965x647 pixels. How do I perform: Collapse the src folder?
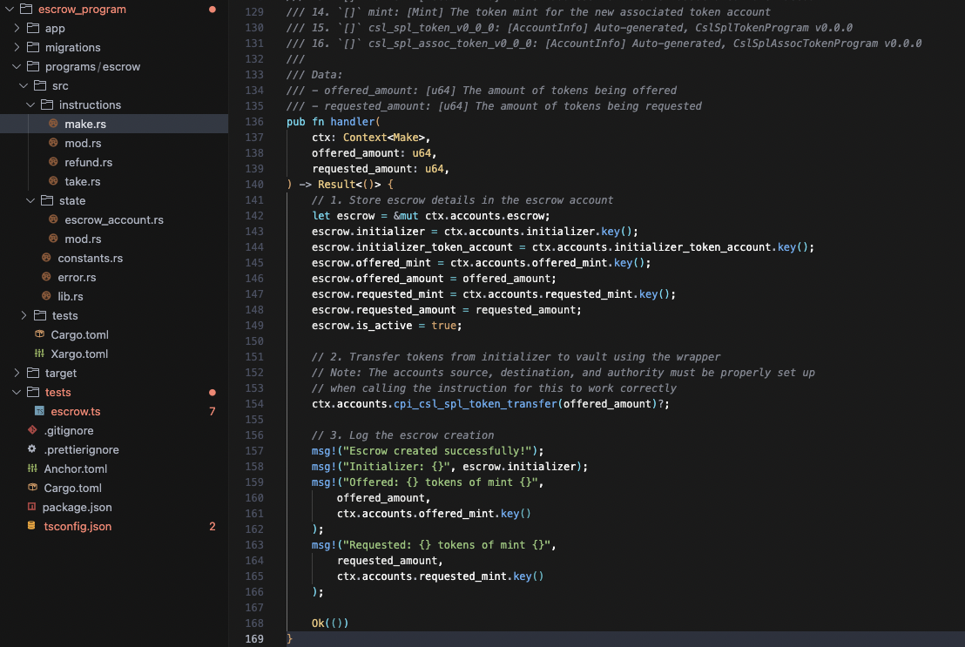pyautogui.click(x=23, y=85)
